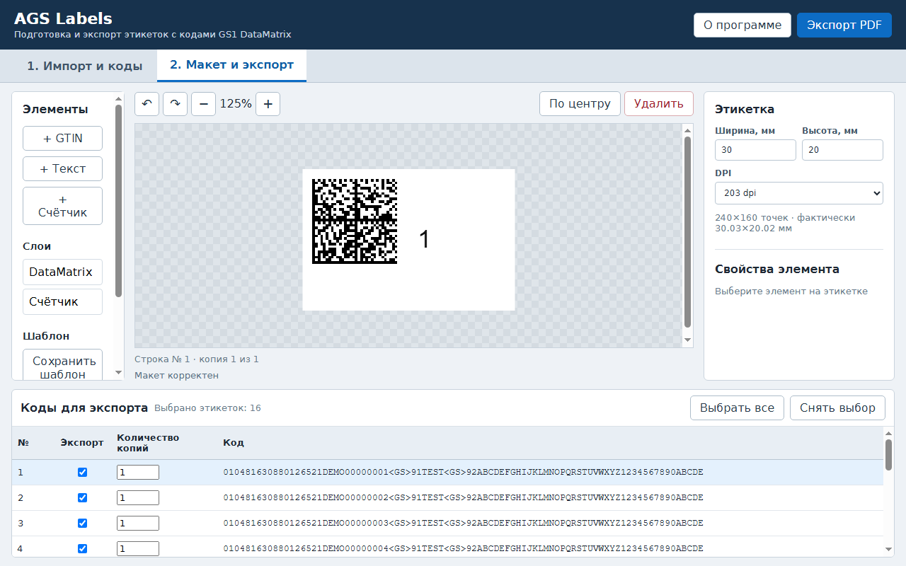The width and height of the screenshot is (906, 566).
Task: Click the Экспорт PDF button
Action: click(844, 25)
